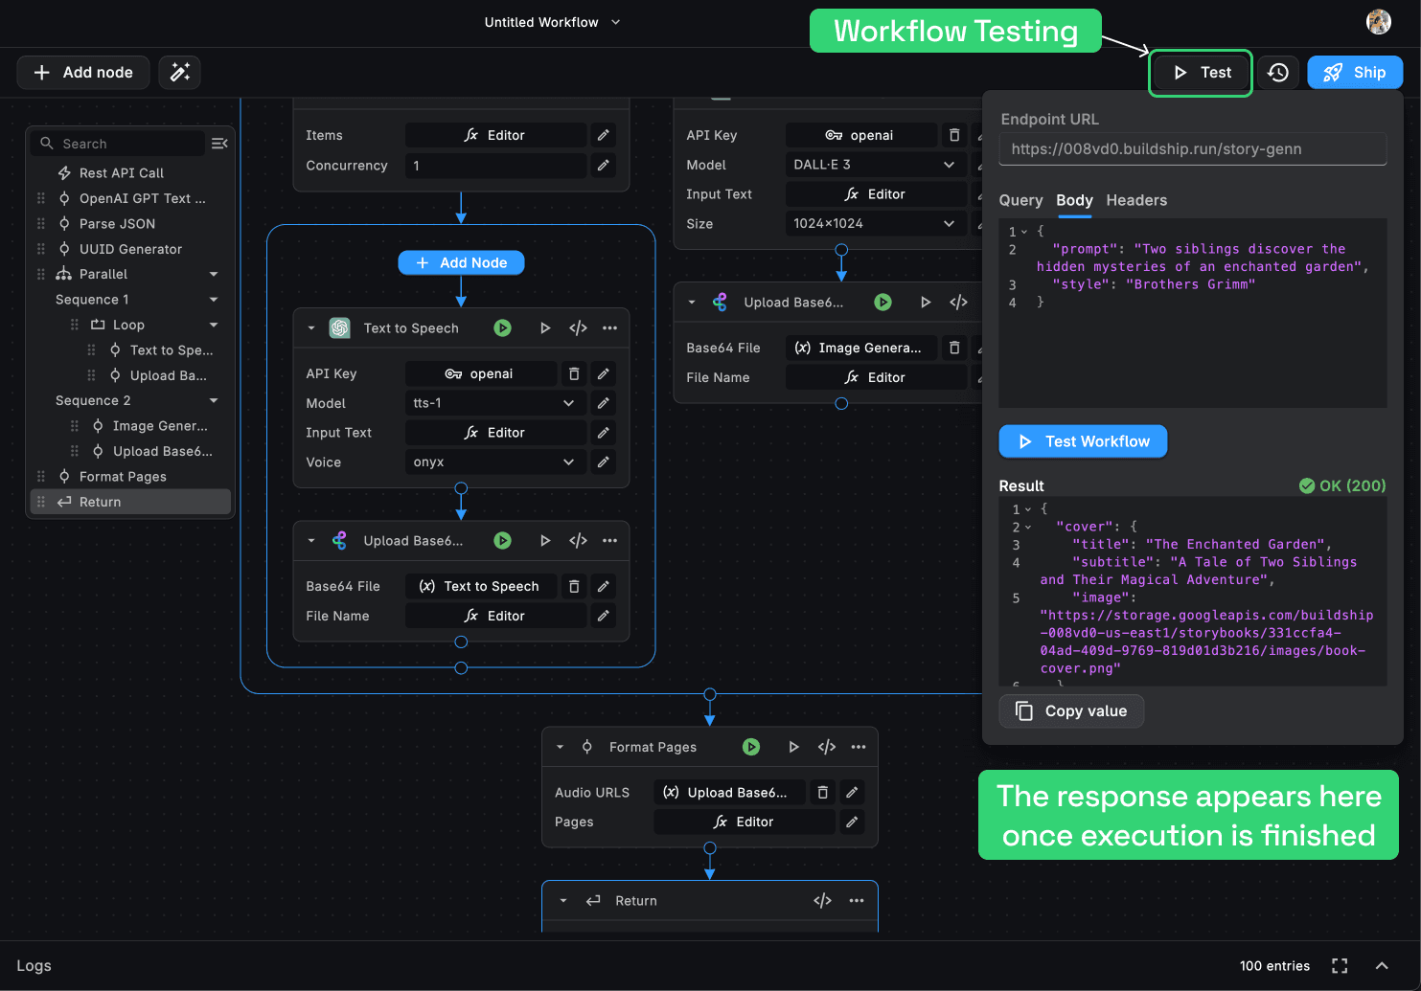This screenshot has width=1421, height=991.
Task: Open the Size 1024×1024 dropdown
Action: pos(874,223)
